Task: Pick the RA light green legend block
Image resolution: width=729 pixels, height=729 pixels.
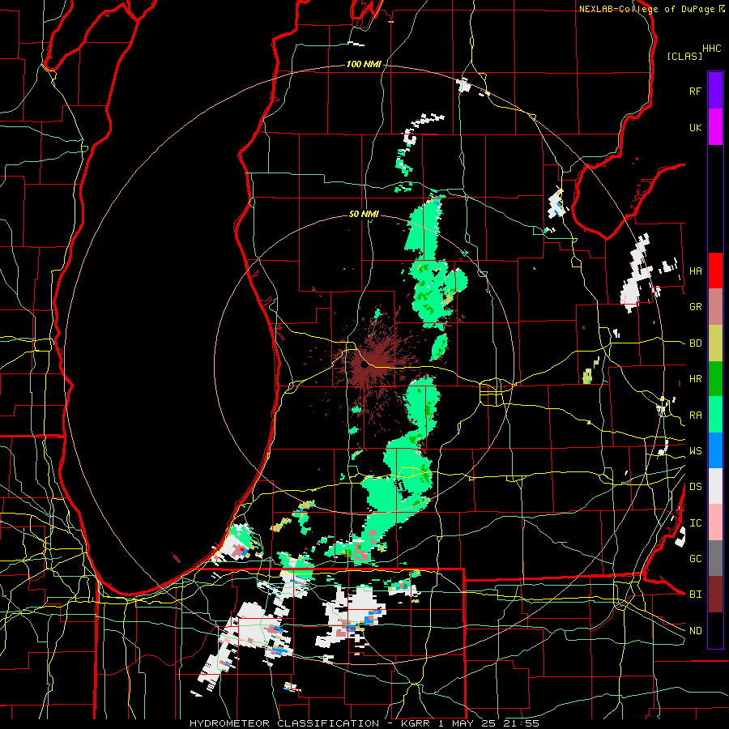Action: [715, 415]
